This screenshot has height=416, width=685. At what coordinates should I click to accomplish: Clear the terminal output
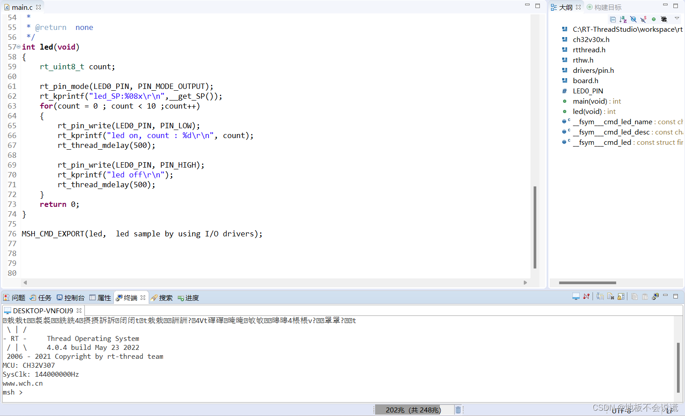click(610, 296)
